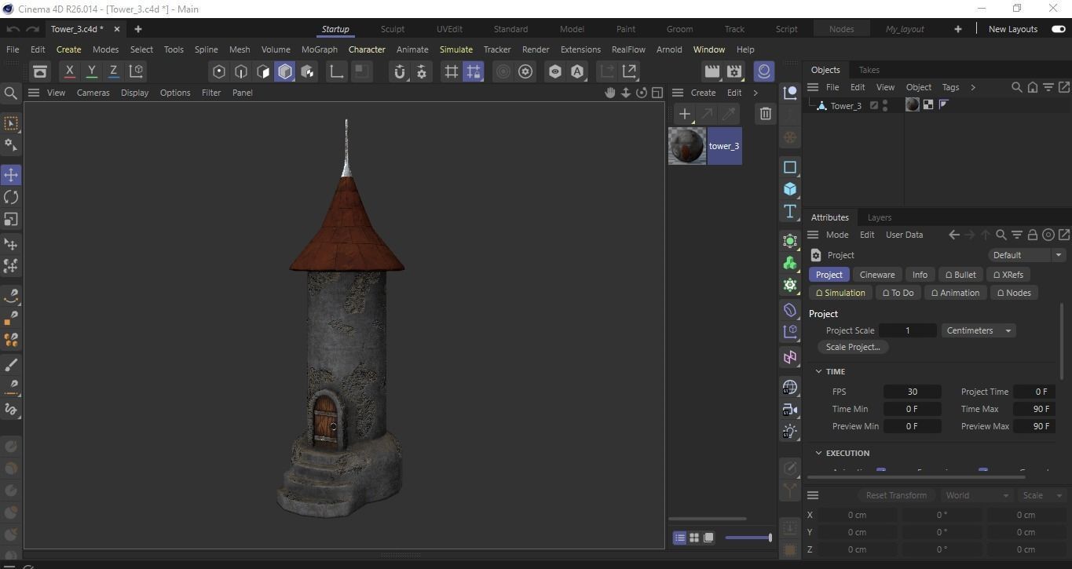Select the Scale tool
Screen dimensions: 1072x569
point(11,220)
